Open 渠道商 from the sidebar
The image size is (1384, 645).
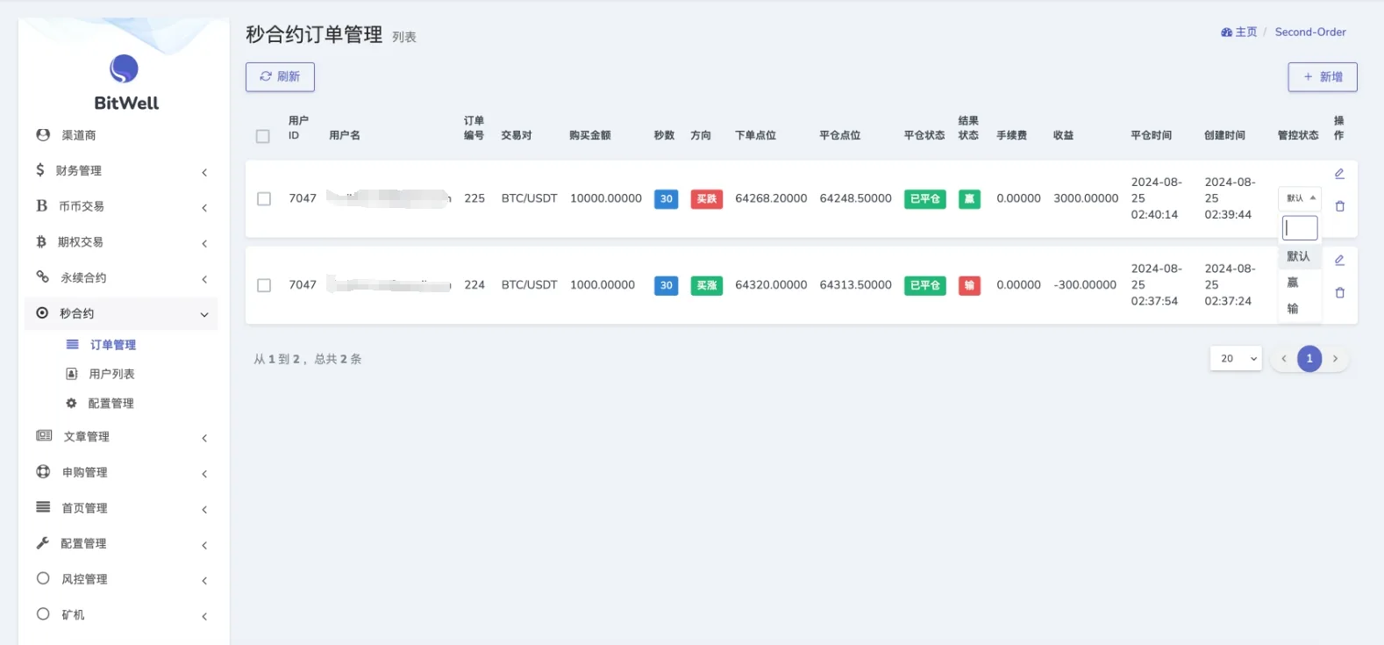[78, 135]
